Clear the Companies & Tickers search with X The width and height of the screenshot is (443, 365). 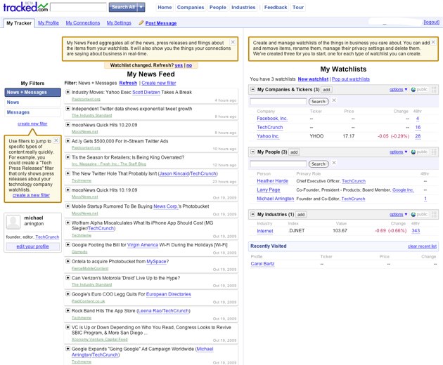(334, 101)
